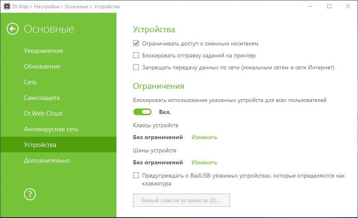Screen dimensions: 358x218
Task: Click the back arrow icon beside Основные
Action: pos(12,29)
